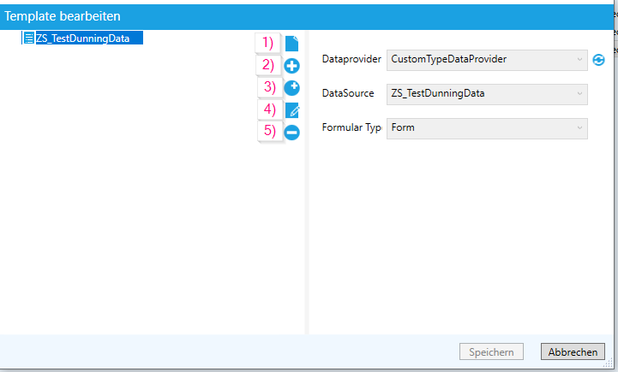Click the small plus add sub-item icon
The width and height of the screenshot is (618, 372).
pos(291,88)
